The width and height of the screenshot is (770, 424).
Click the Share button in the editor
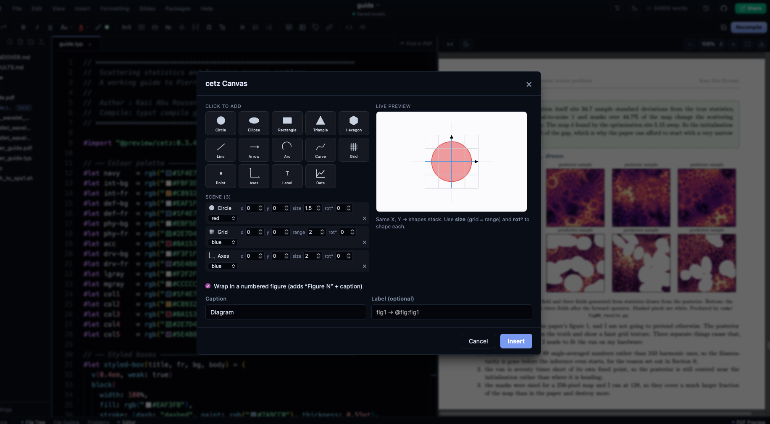point(751,8)
